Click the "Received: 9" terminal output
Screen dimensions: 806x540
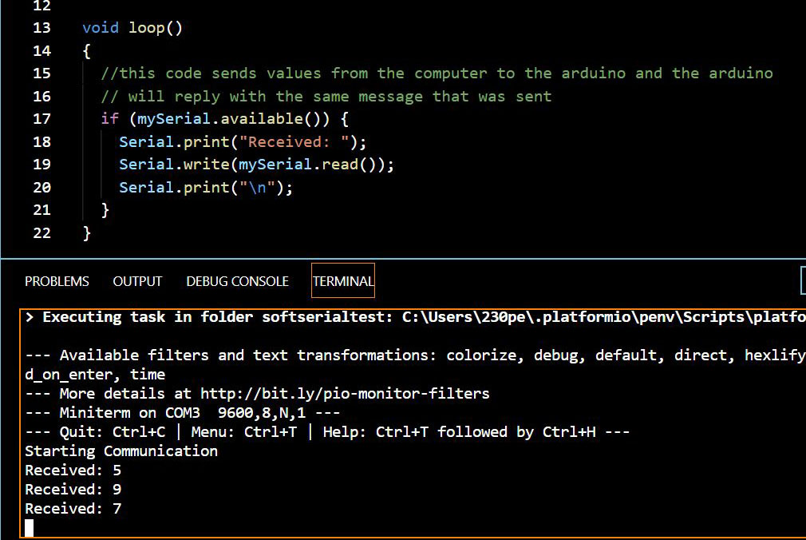click(x=73, y=489)
